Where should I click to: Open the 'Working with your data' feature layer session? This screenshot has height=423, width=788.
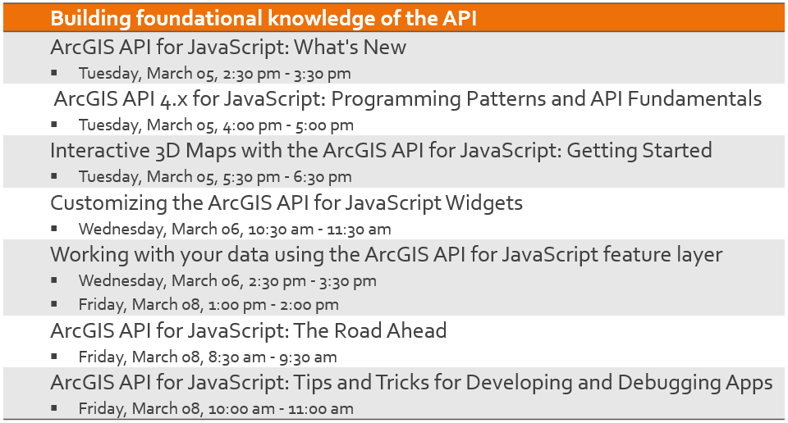(386, 255)
